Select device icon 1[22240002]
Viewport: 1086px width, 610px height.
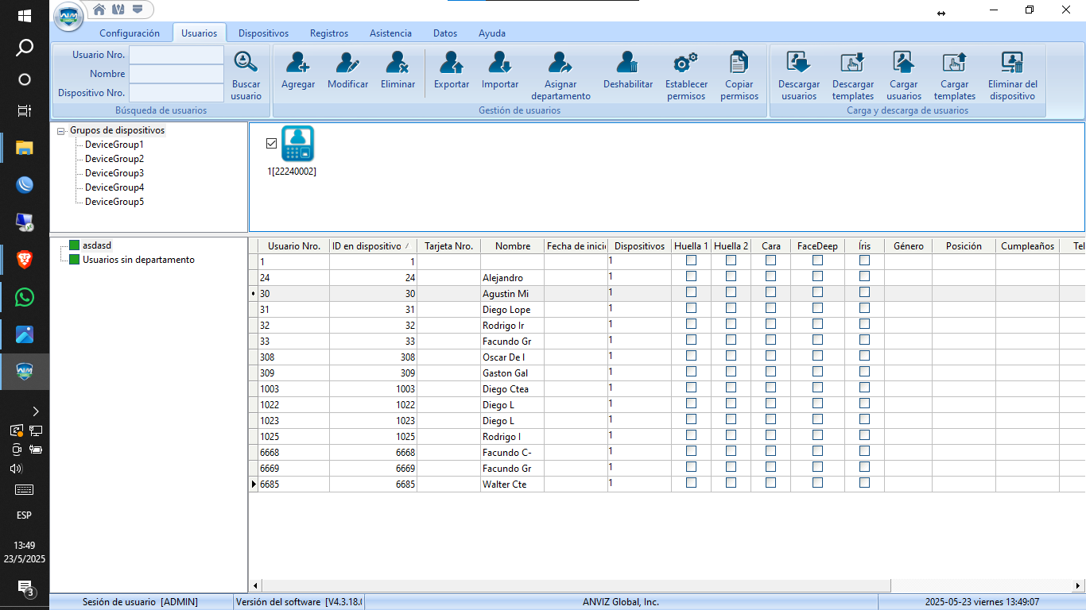[297, 144]
